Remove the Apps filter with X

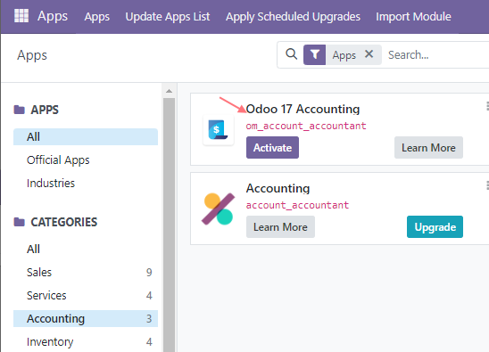point(369,54)
